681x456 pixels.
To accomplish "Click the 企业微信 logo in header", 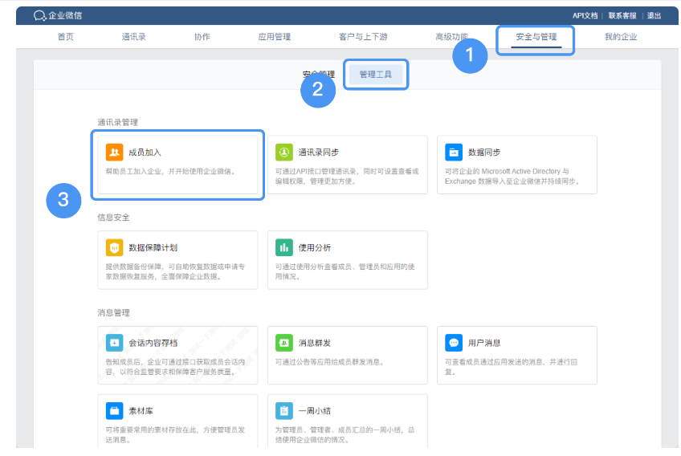I will [58, 15].
